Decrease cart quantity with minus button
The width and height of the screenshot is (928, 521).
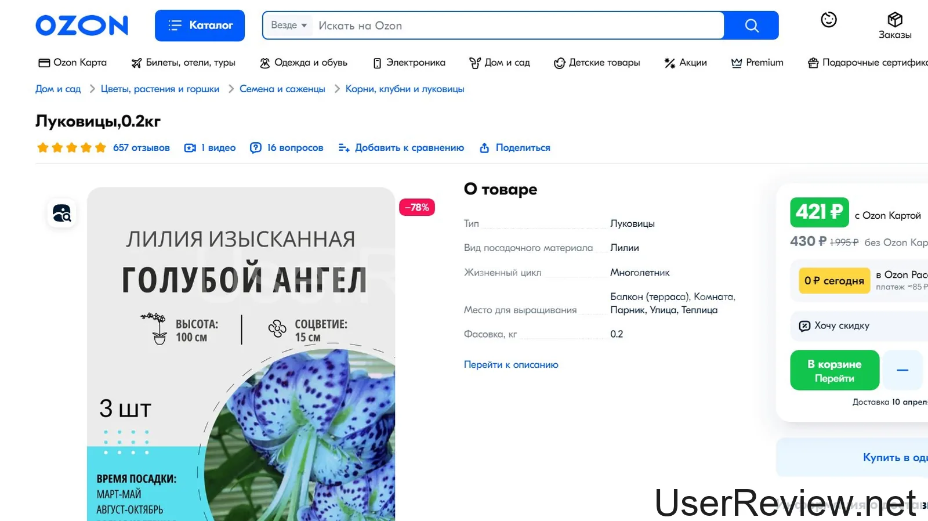(x=902, y=370)
